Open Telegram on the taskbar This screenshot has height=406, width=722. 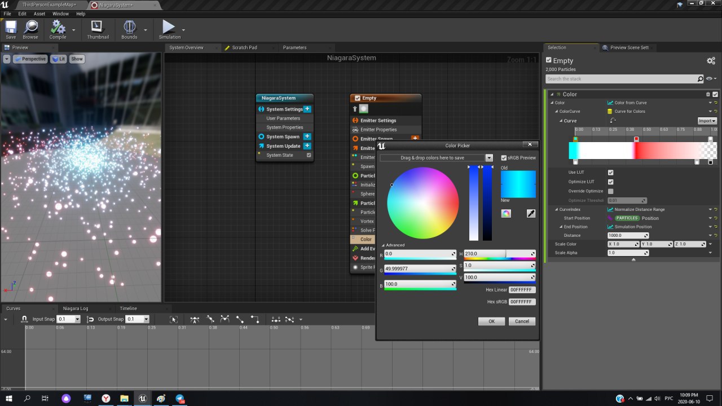tap(180, 398)
